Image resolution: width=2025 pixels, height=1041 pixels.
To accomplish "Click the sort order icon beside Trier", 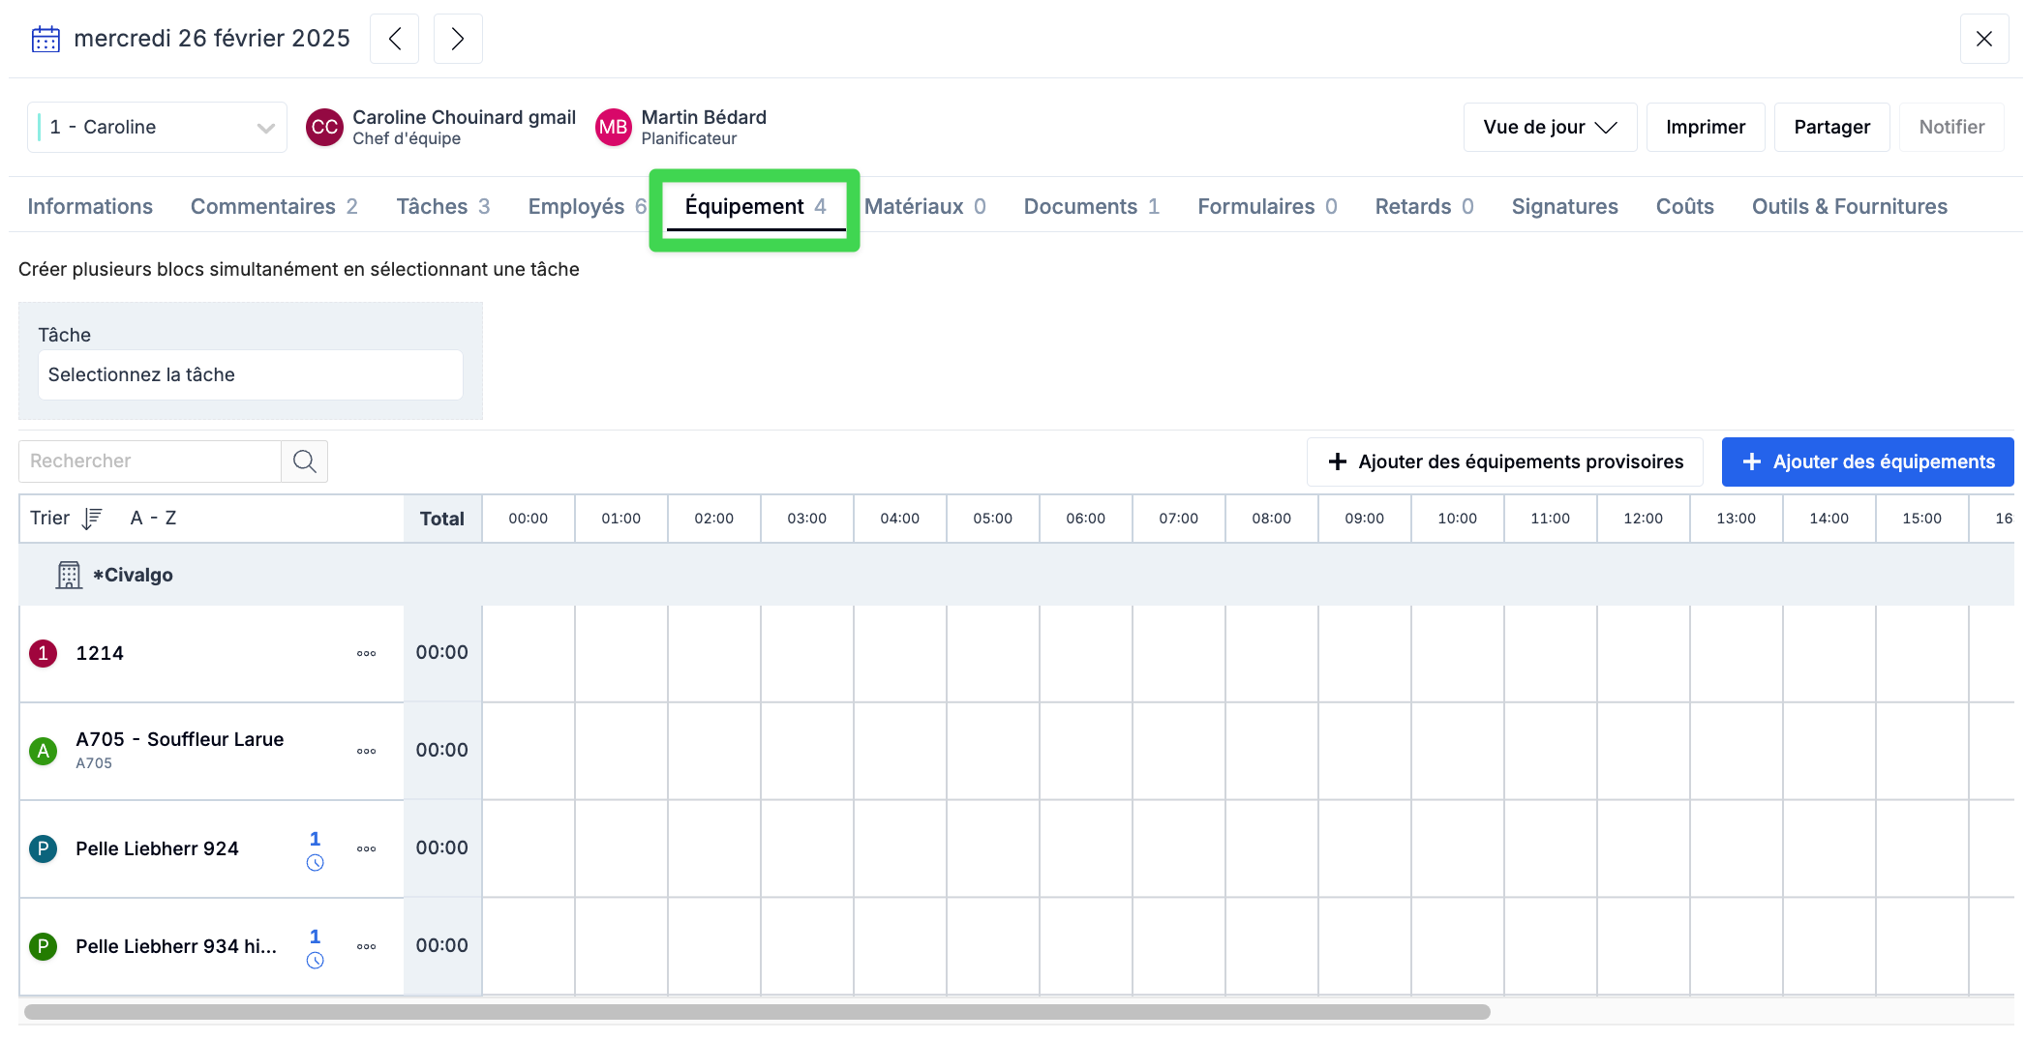I will click(92, 519).
